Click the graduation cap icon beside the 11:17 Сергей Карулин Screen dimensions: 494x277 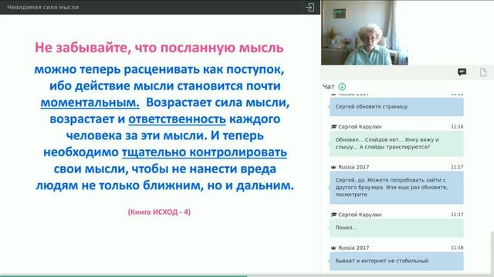tap(333, 215)
